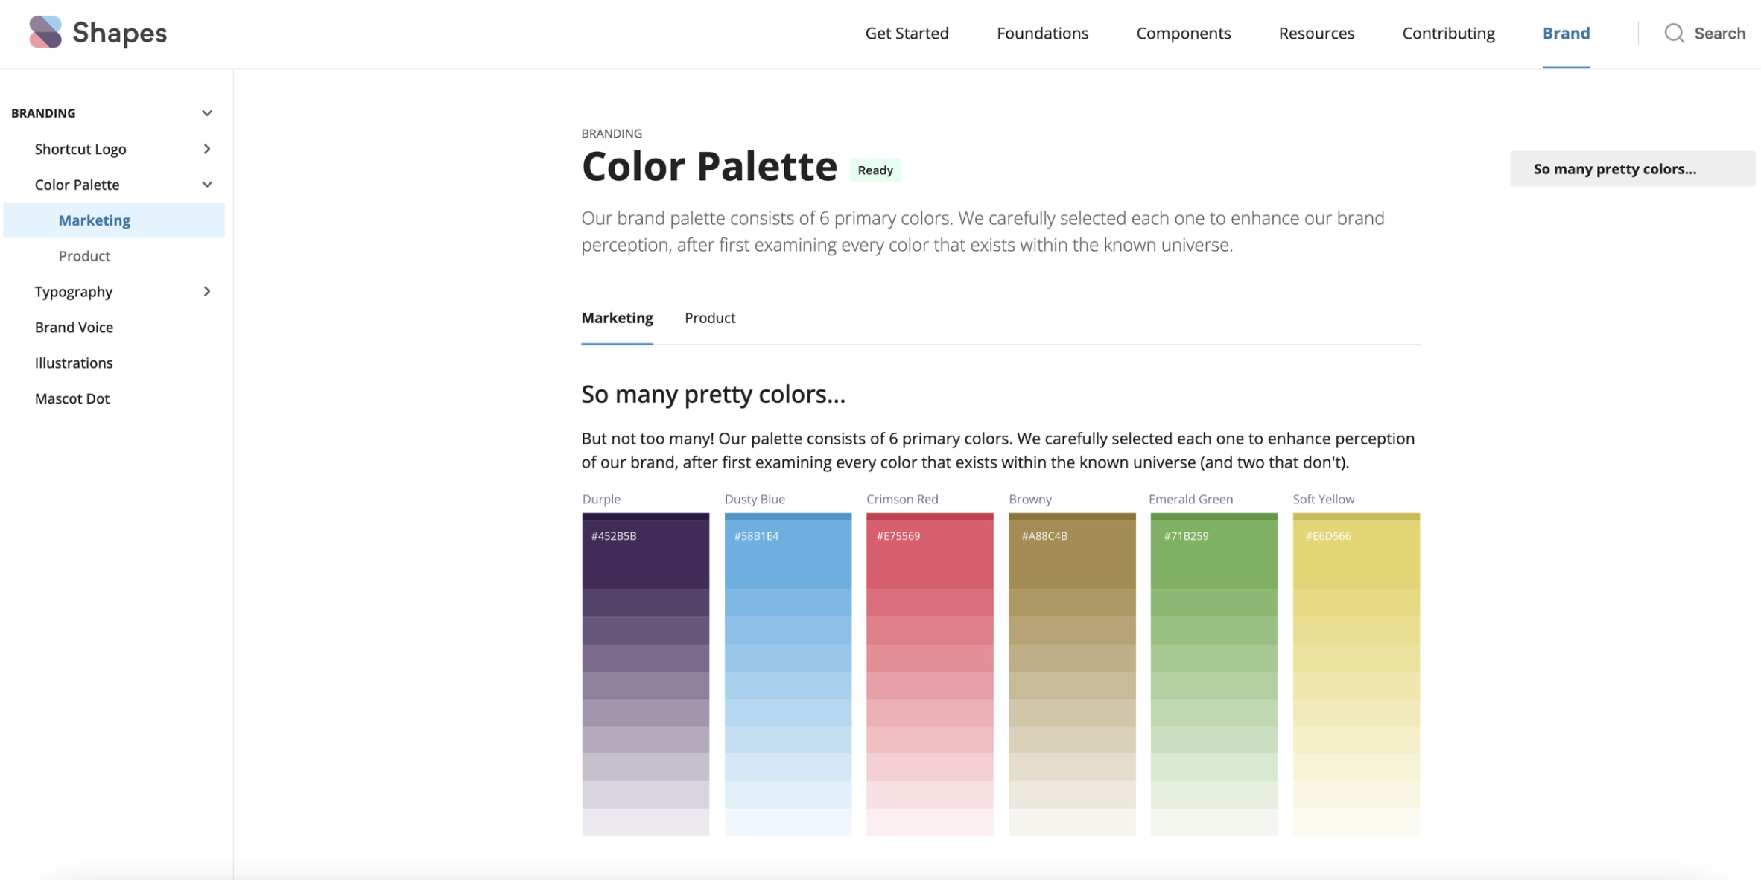Select the Durple color swatch column

[645, 551]
